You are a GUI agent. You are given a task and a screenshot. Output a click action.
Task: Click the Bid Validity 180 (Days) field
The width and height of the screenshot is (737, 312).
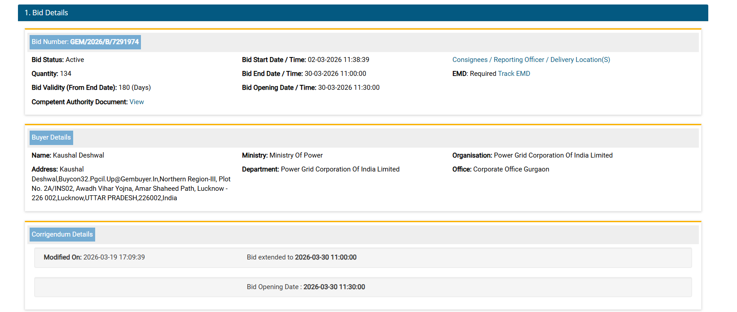pos(91,88)
